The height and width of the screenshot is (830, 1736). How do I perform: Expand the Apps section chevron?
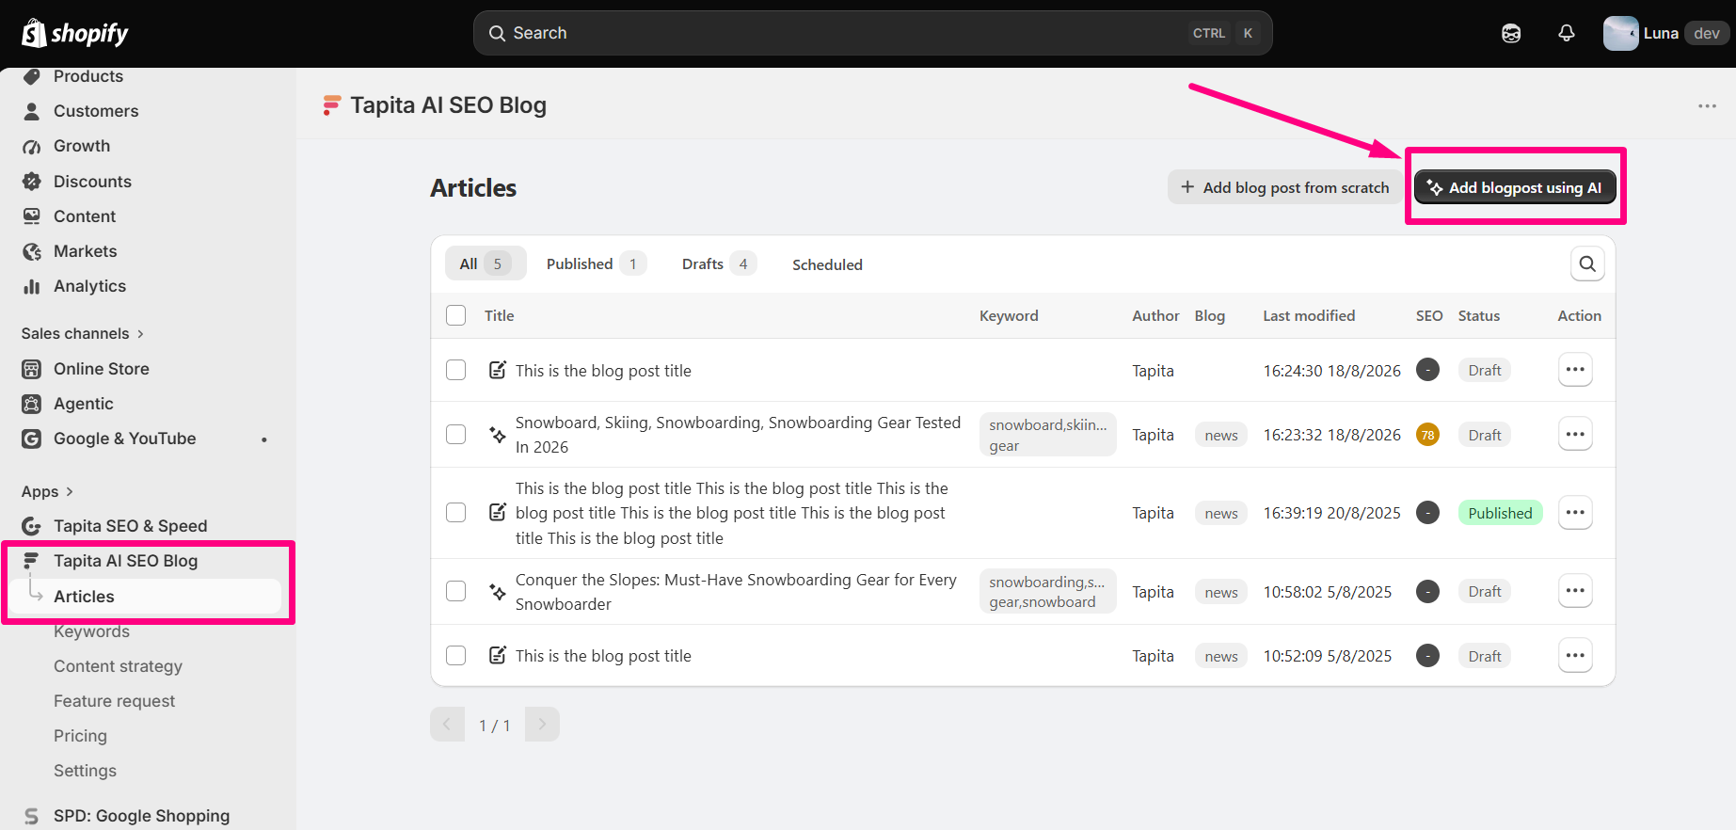[x=69, y=491]
